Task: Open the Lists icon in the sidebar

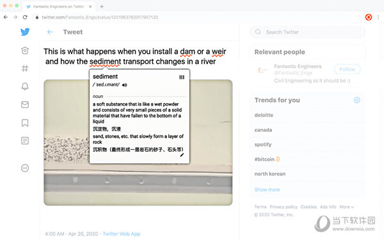Action: [25, 141]
